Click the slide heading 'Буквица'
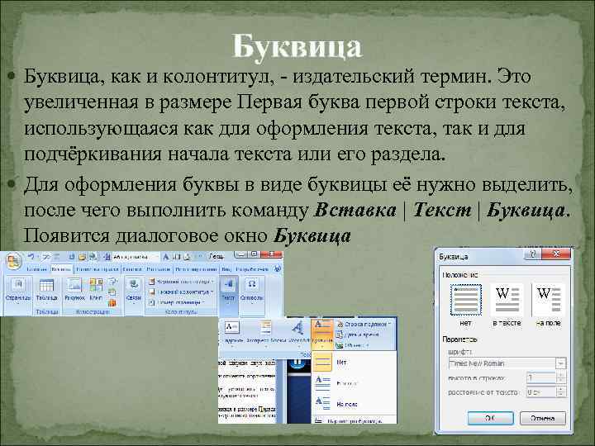This screenshot has width=595, height=446. tap(297, 46)
